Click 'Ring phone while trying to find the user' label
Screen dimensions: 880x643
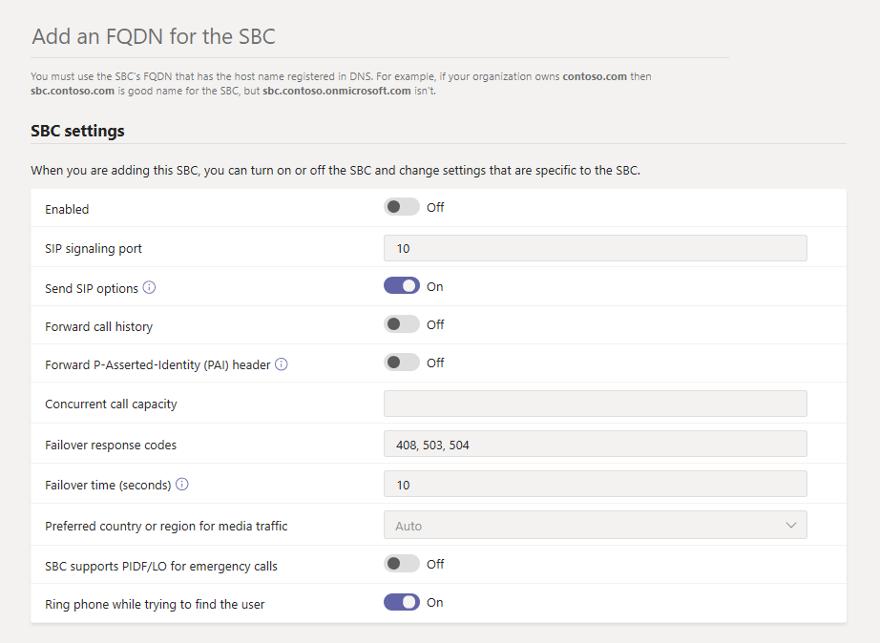point(155,604)
